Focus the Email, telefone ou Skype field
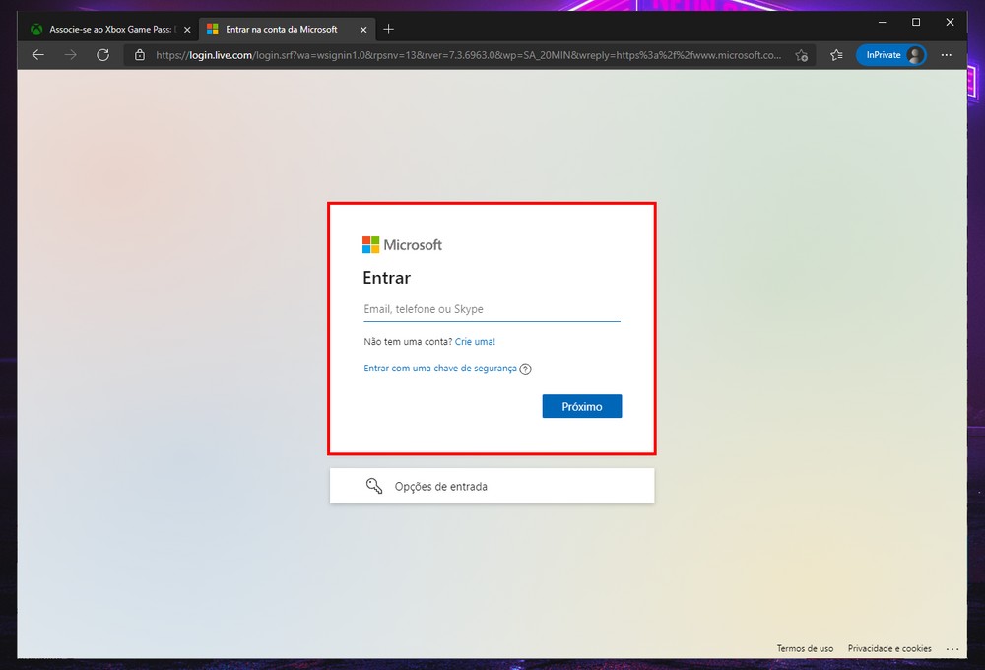 pyautogui.click(x=492, y=309)
